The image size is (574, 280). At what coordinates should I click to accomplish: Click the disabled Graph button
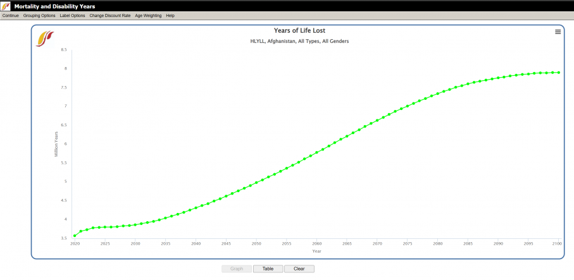click(237, 269)
